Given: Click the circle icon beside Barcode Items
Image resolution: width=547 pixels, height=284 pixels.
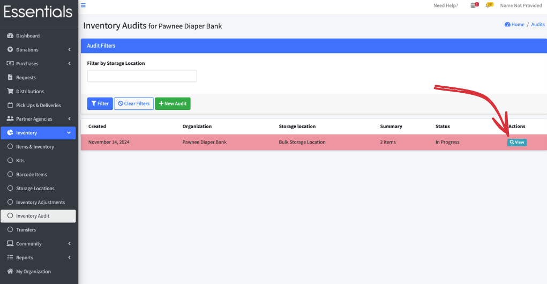Looking at the screenshot, I should click(x=10, y=175).
